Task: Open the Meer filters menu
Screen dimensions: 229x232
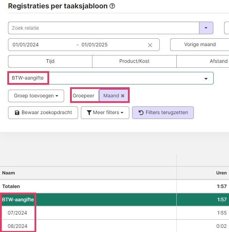Action: tap(105, 113)
